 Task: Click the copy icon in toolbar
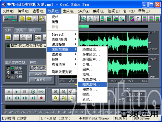coord(84,18)
